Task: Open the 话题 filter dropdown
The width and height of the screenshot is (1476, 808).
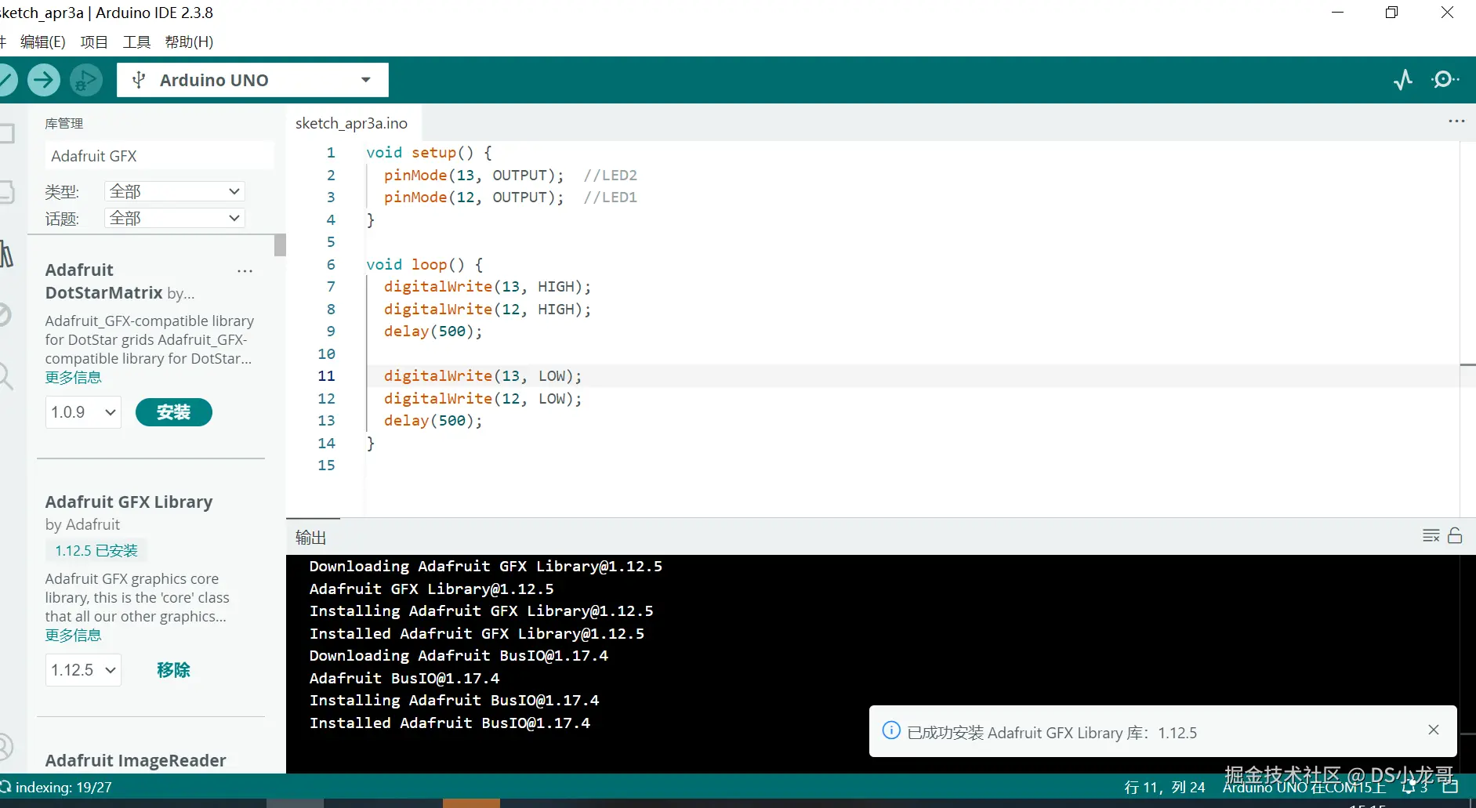Action: coord(175,218)
